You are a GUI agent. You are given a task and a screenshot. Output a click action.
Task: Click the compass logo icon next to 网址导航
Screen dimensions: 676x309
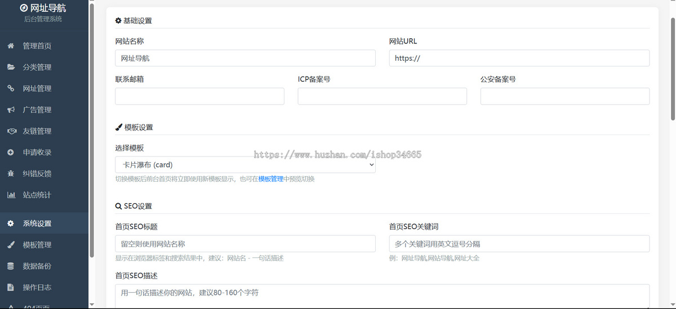click(24, 8)
